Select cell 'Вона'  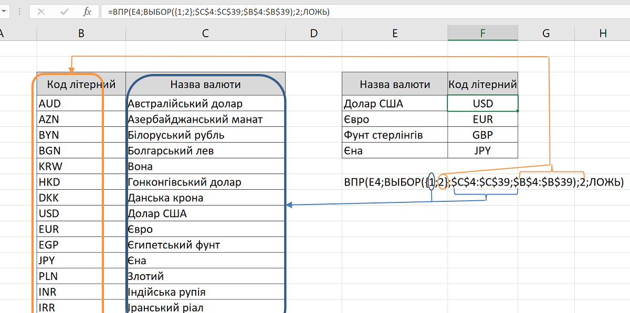coord(205,166)
